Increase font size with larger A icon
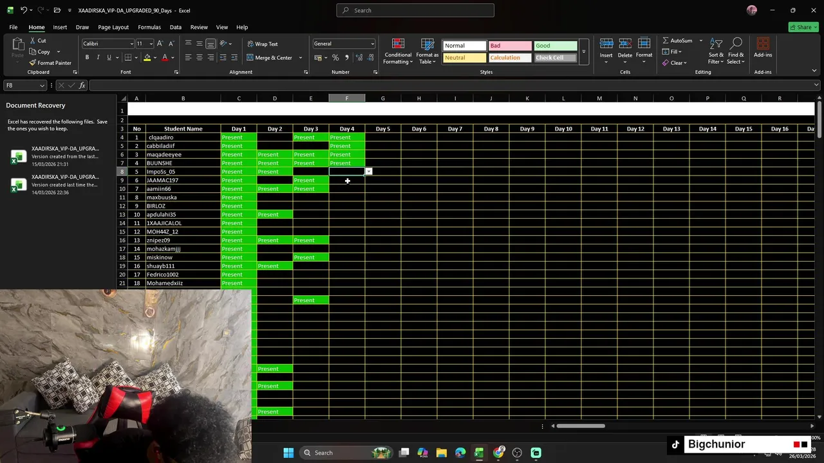 click(160, 44)
